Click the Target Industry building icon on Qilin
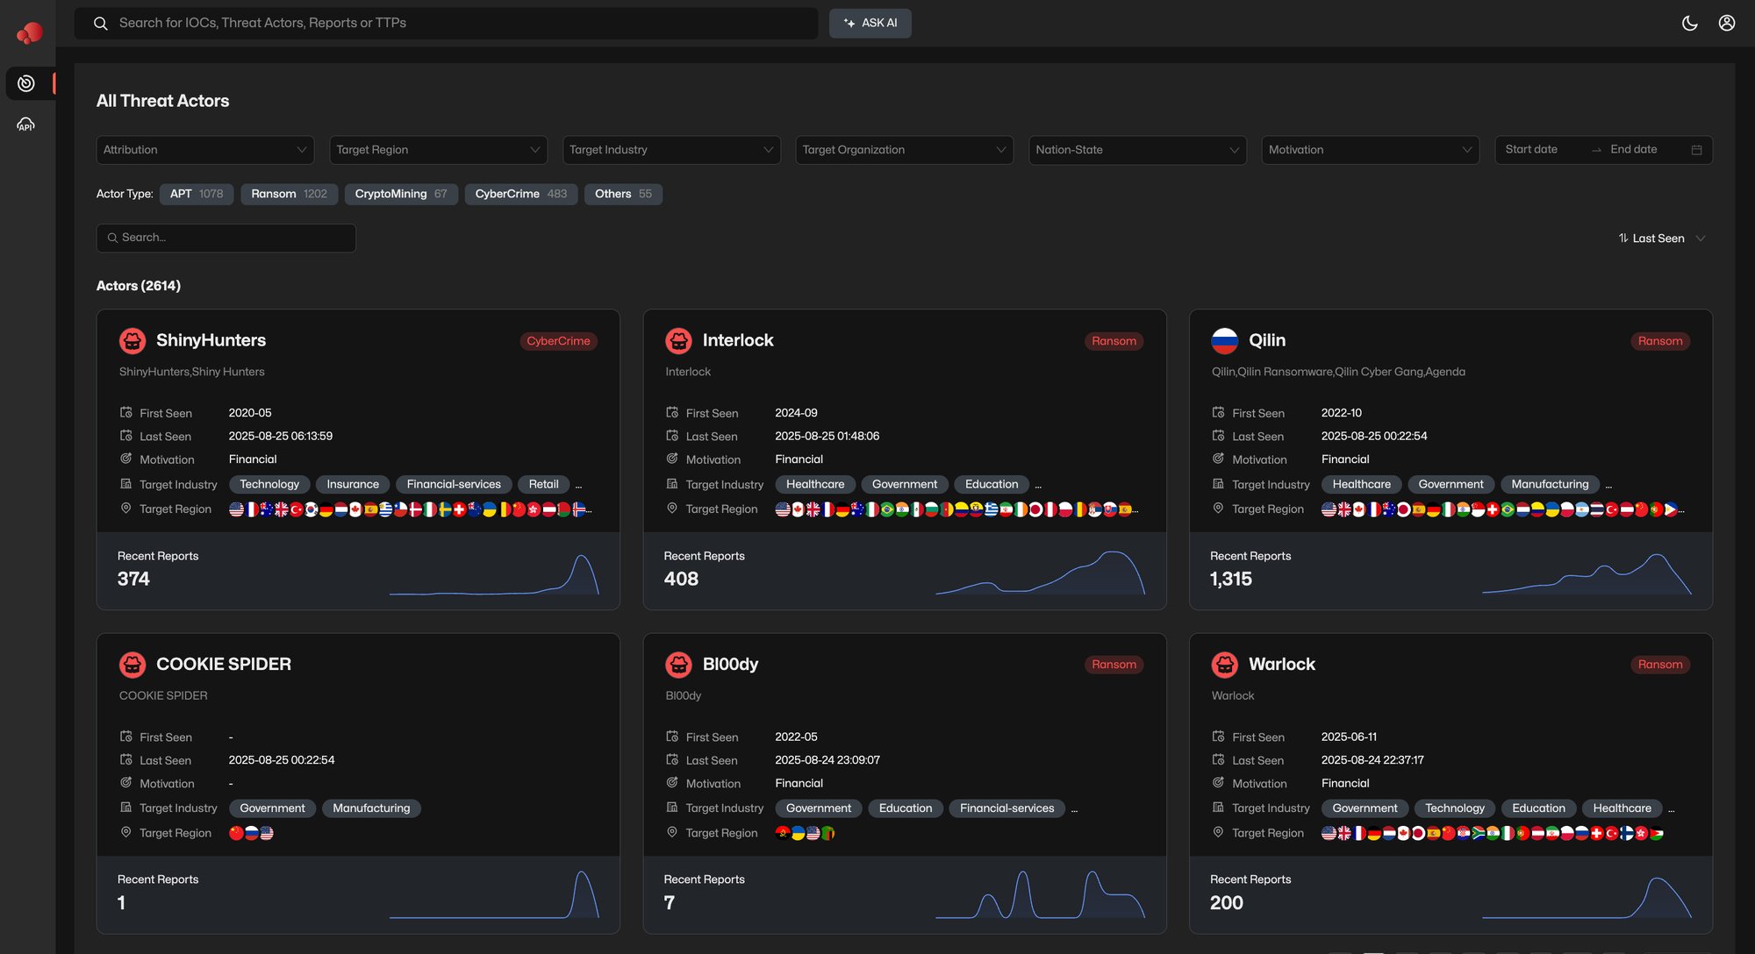The height and width of the screenshot is (954, 1755). pyautogui.click(x=1219, y=484)
